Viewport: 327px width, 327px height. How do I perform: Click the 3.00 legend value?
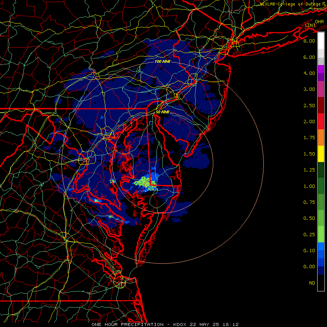[309, 89]
